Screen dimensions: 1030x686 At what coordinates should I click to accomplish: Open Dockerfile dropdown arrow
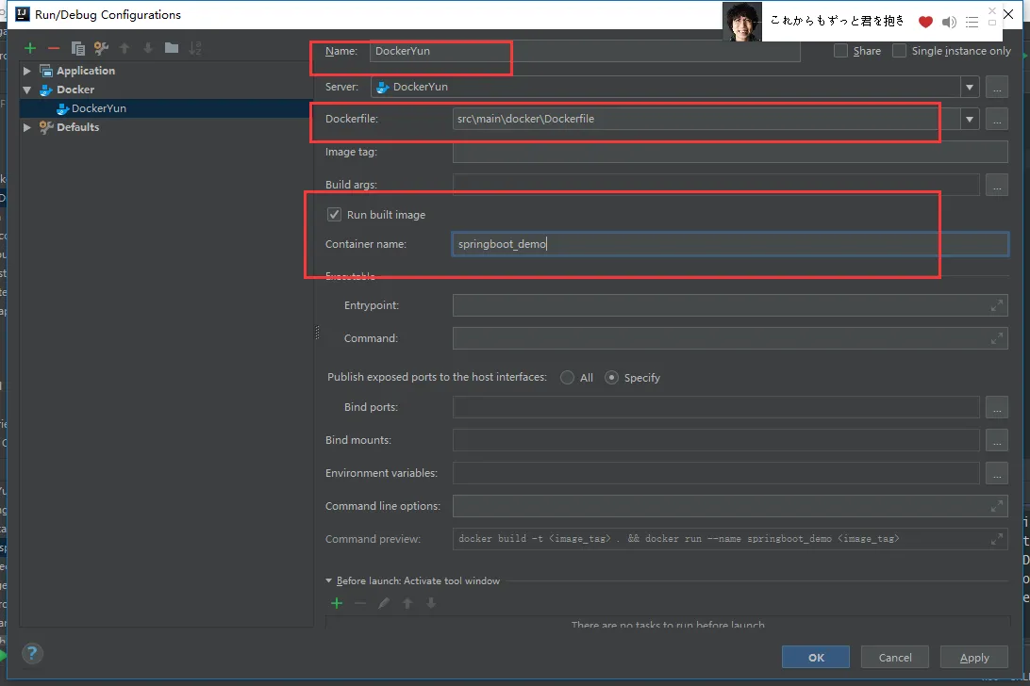[x=970, y=119]
